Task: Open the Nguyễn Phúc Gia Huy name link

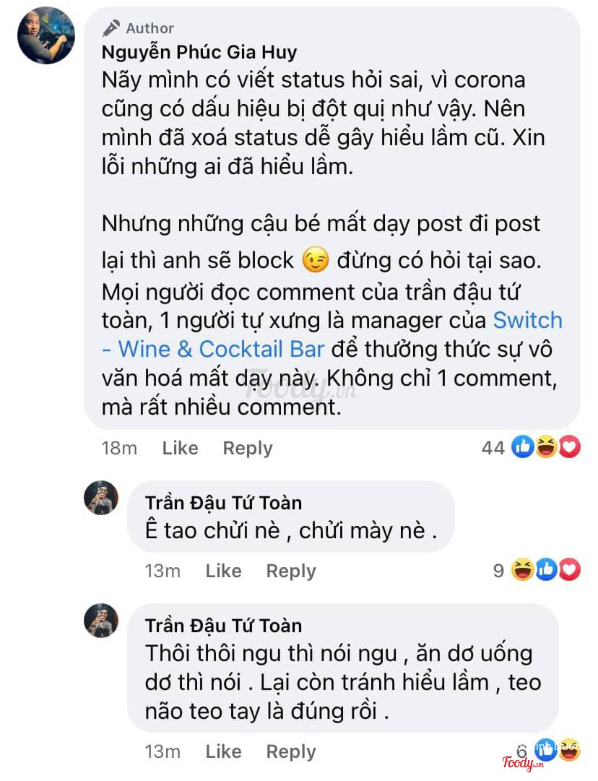Action: pos(199,52)
